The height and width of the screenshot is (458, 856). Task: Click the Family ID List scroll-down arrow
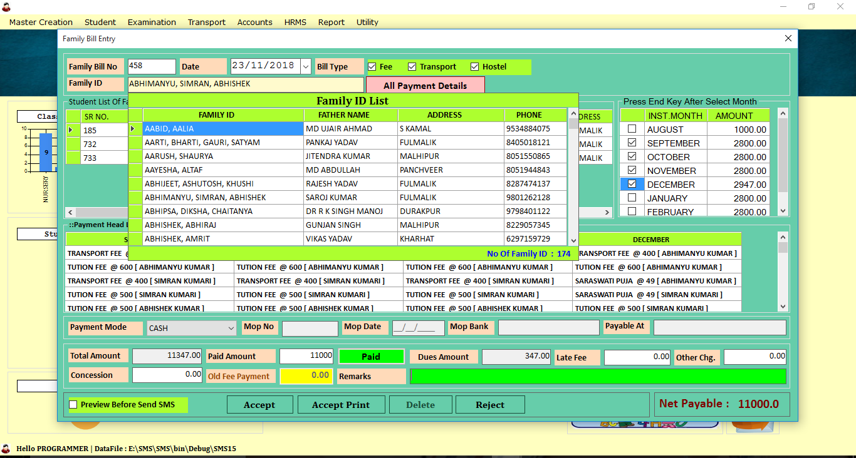pos(573,240)
